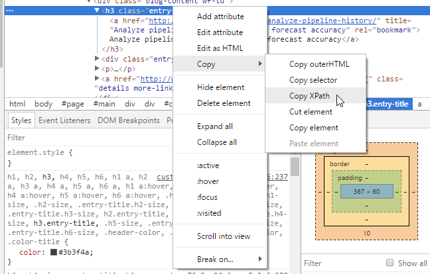Click the three-dot icon beside the h3 row
The width and height of the screenshot is (430, 274).
click(8, 11)
